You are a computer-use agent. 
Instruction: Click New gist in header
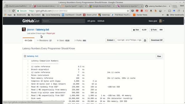point(153,21)
